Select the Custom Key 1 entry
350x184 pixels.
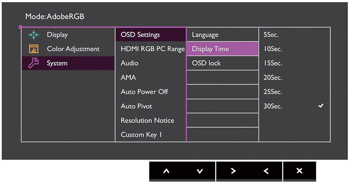click(150, 135)
